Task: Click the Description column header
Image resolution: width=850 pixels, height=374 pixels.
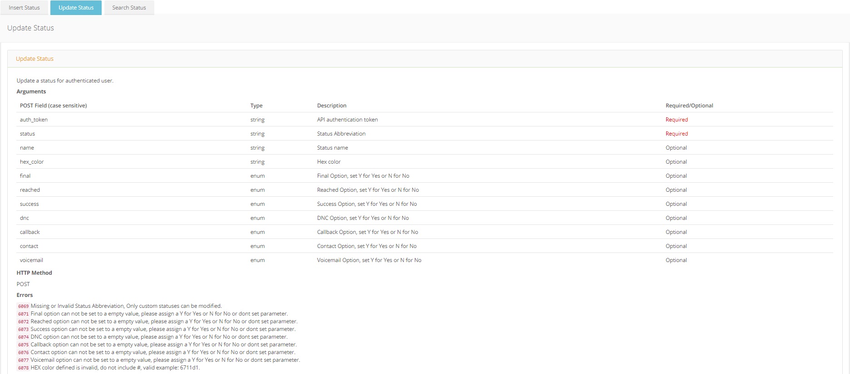Action: click(331, 106)
